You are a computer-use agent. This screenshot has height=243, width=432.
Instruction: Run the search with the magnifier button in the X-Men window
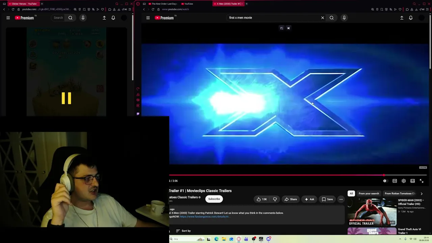pos(332,18)
